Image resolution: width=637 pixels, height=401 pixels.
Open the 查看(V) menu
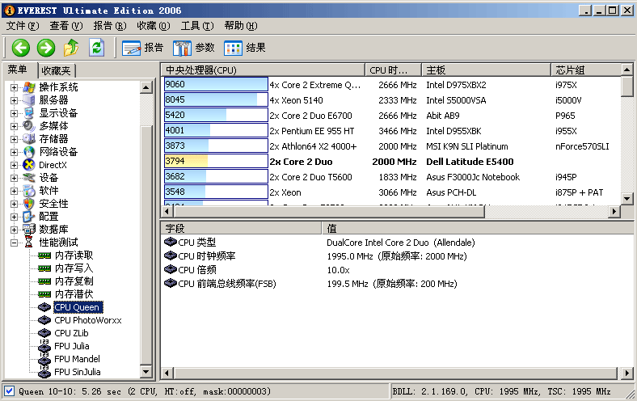65,26
